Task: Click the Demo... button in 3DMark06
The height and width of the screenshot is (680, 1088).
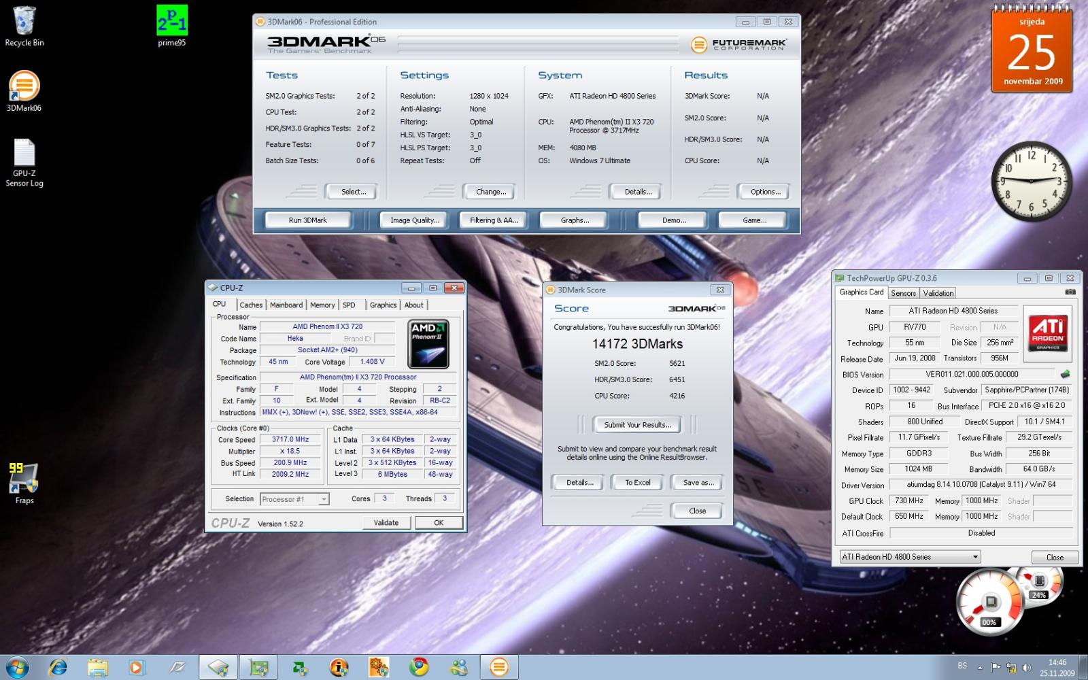Action: click(x=674, y=220)
